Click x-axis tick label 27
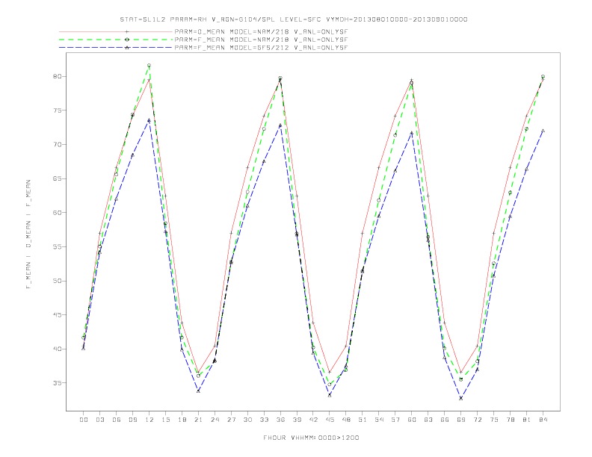The image size is (592, 457). [231, 420]
